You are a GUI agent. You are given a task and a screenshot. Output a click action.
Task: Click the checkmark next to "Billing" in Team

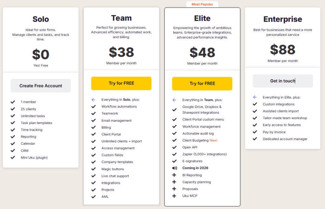[x=94, y=127]
